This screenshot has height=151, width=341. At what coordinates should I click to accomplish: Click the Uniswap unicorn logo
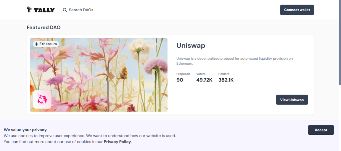[42, 100]
